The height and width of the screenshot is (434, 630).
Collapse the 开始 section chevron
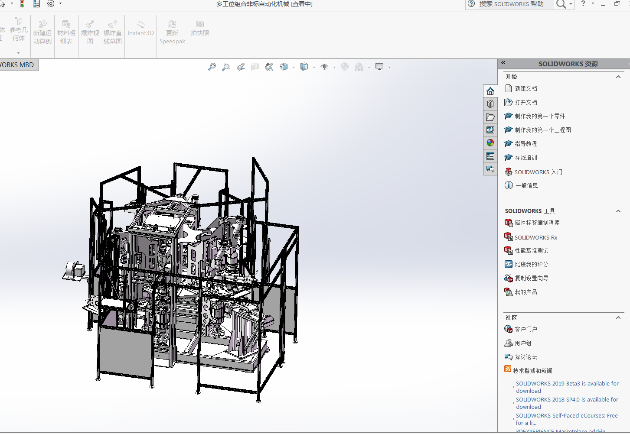click(618, 77)
